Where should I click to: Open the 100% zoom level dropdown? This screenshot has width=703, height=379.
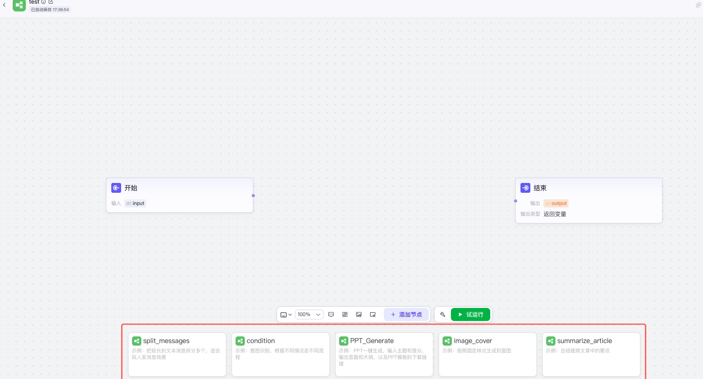309,314
